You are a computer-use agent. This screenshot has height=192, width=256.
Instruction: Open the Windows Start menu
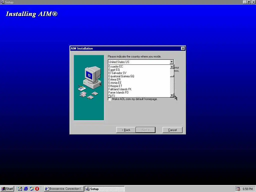pyautogui.click(x=7, y=189)
